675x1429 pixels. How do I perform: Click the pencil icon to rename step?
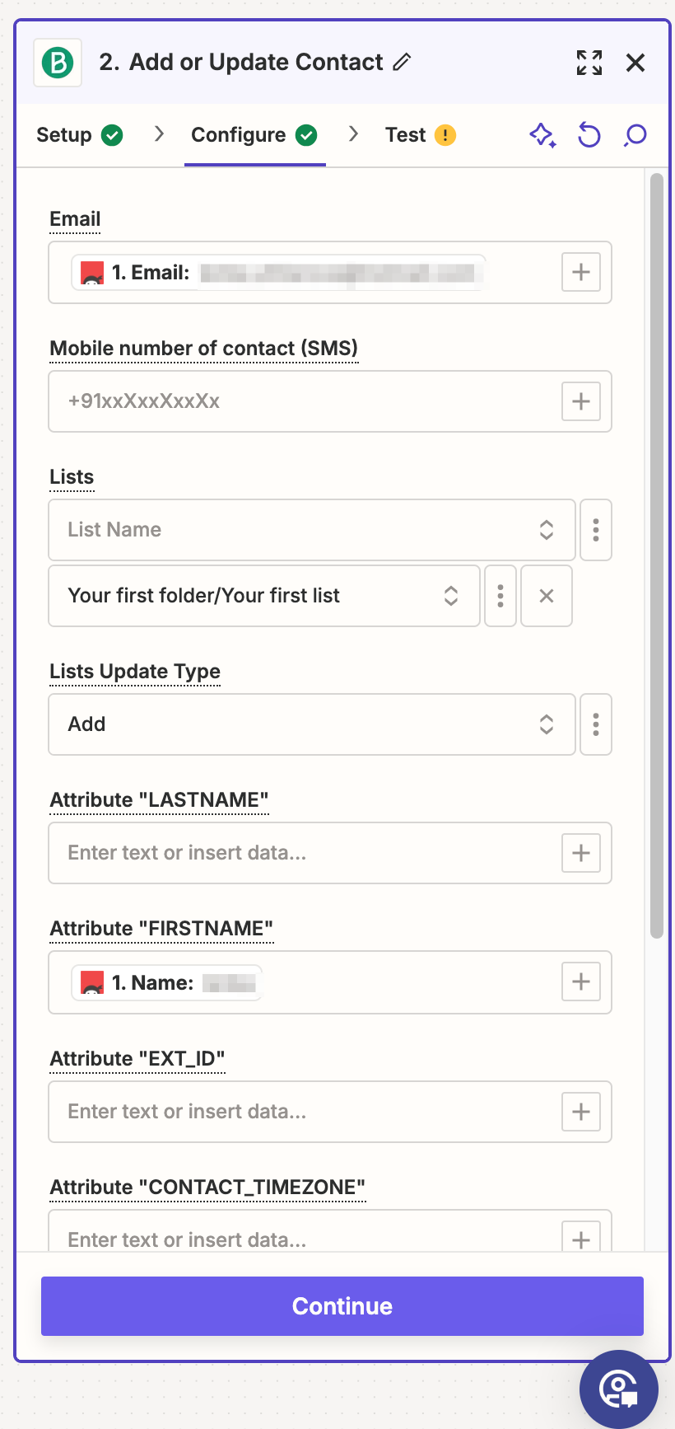pyautogui.click(x=402, y=63)
